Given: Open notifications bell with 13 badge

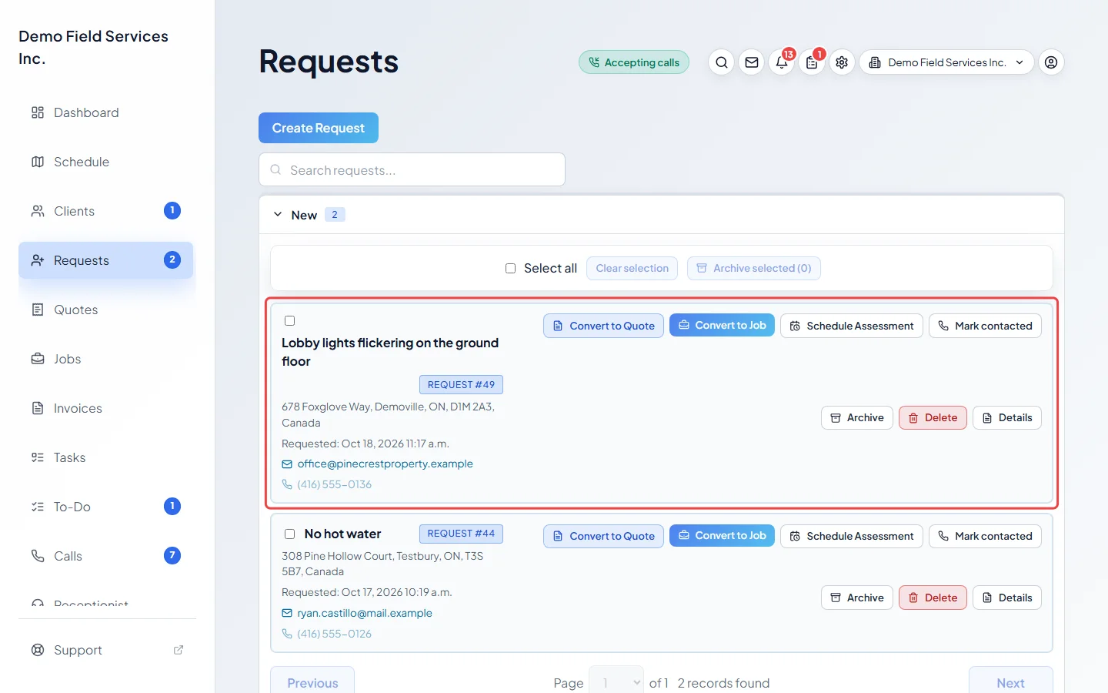Looking at the screenshot, I should pyautogui.click(x=782, y=62).
